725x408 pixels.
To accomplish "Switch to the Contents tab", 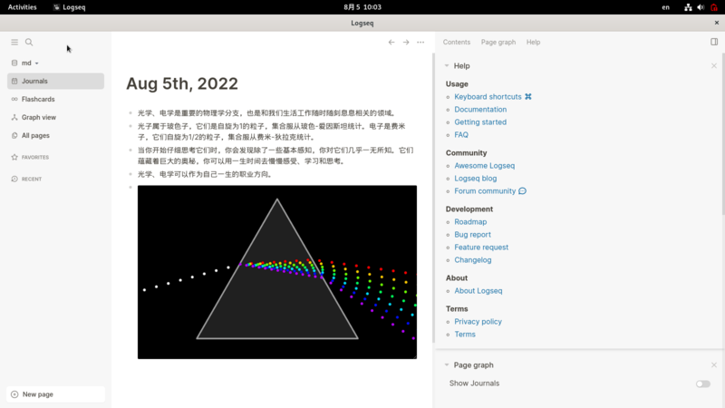I will (x=457, y=43).
